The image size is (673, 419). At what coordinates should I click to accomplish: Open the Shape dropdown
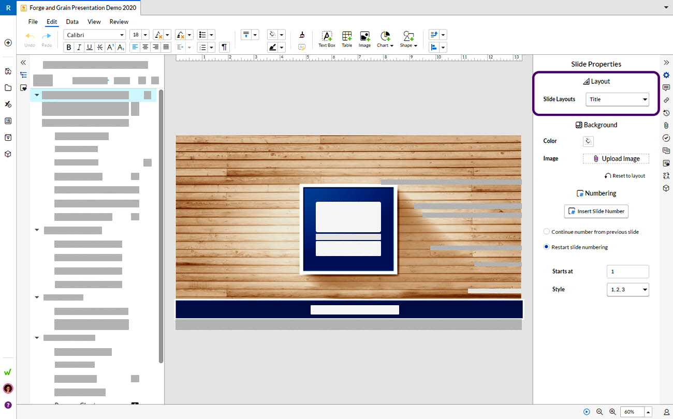click(x=408, y=39)
